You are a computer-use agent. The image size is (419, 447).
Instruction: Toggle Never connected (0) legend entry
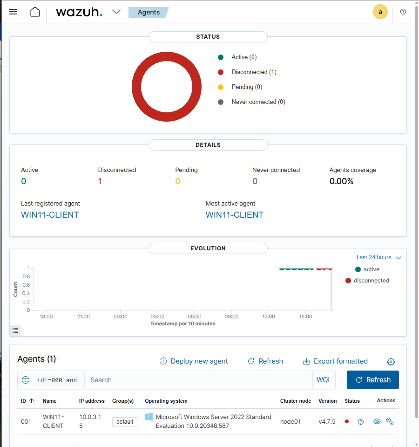click(x=251, y=102)
